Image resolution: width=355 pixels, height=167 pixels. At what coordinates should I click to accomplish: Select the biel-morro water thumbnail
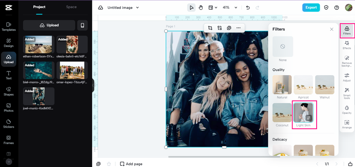[x=39, y=70]
